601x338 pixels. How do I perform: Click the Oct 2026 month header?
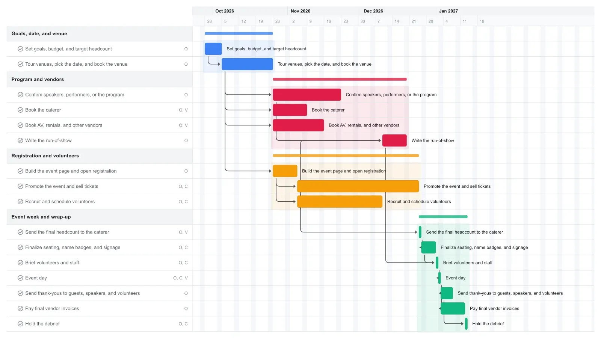click(225, 11)
